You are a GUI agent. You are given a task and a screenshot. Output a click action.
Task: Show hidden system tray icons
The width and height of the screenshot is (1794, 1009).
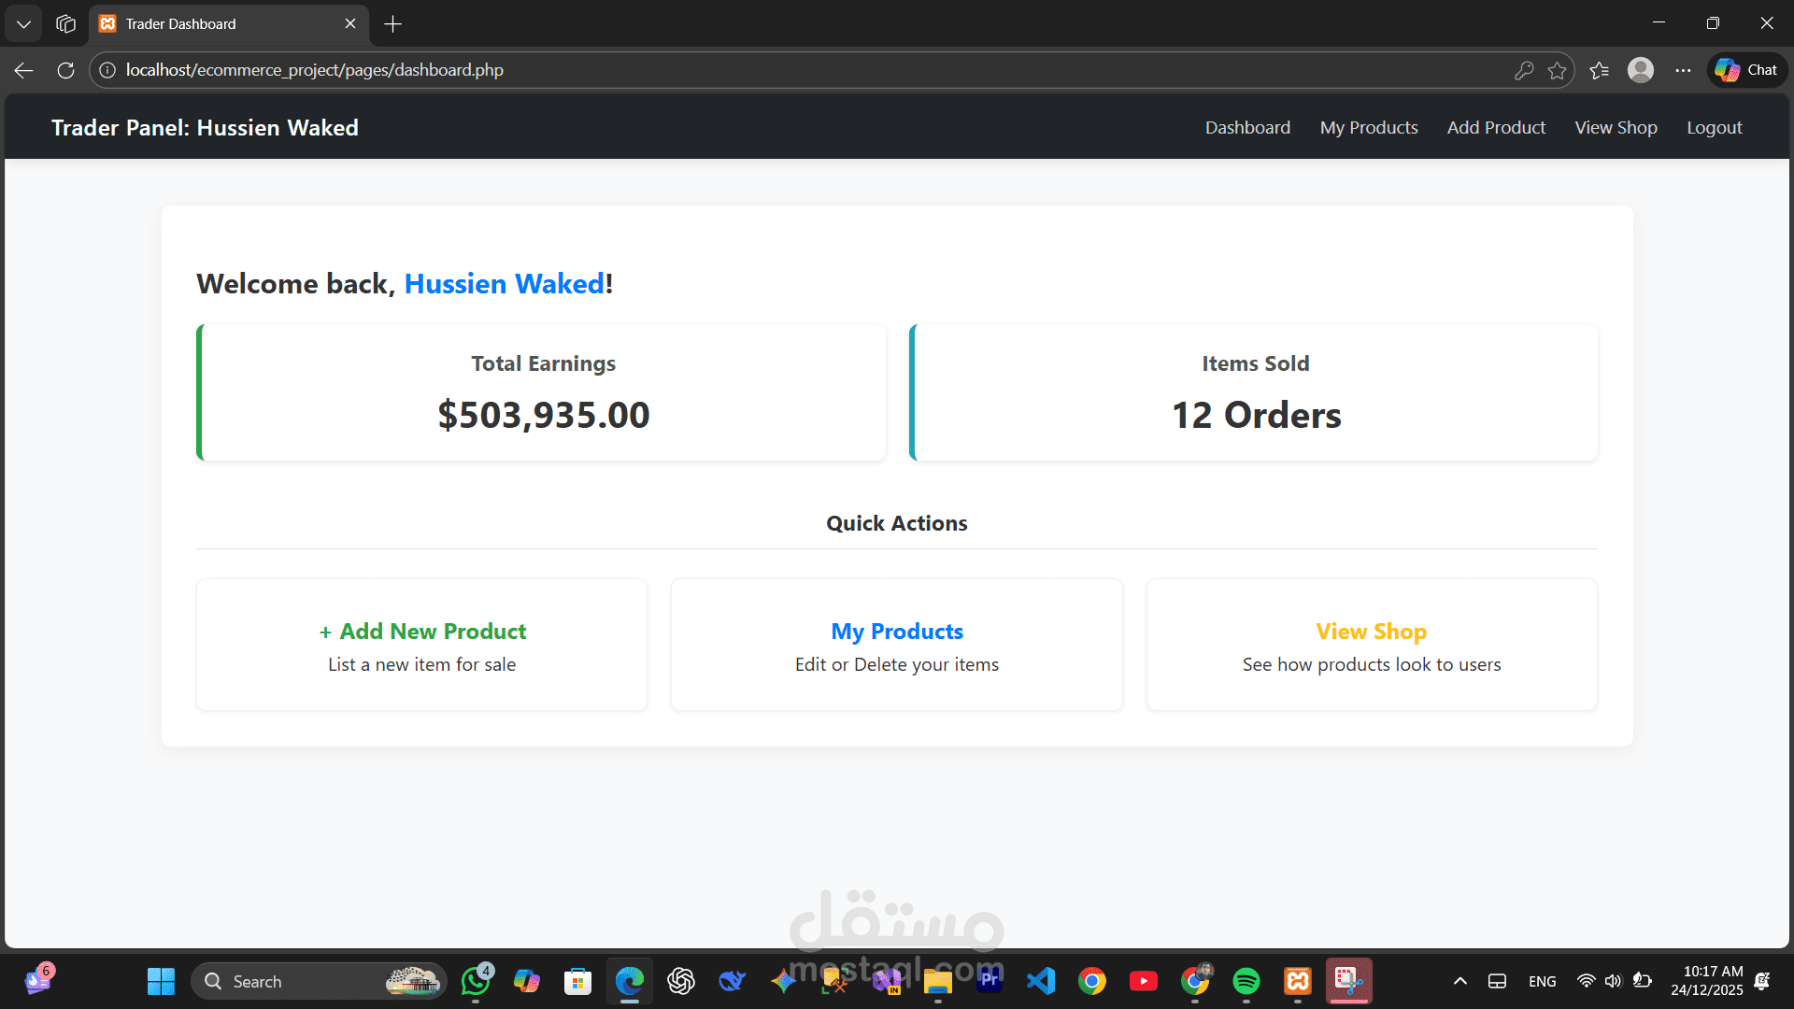(1460, 981)
